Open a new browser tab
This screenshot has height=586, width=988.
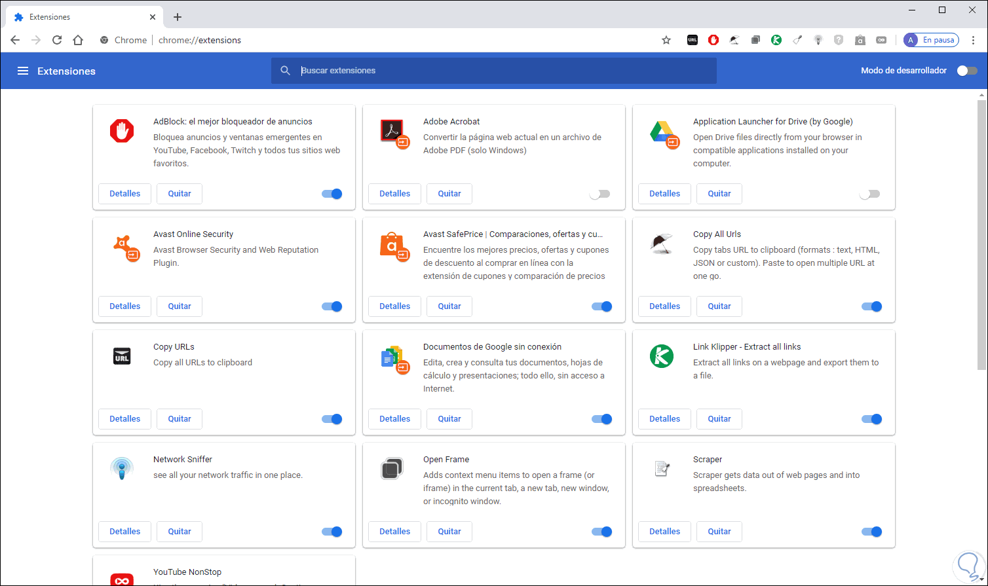tap(178, 17)
